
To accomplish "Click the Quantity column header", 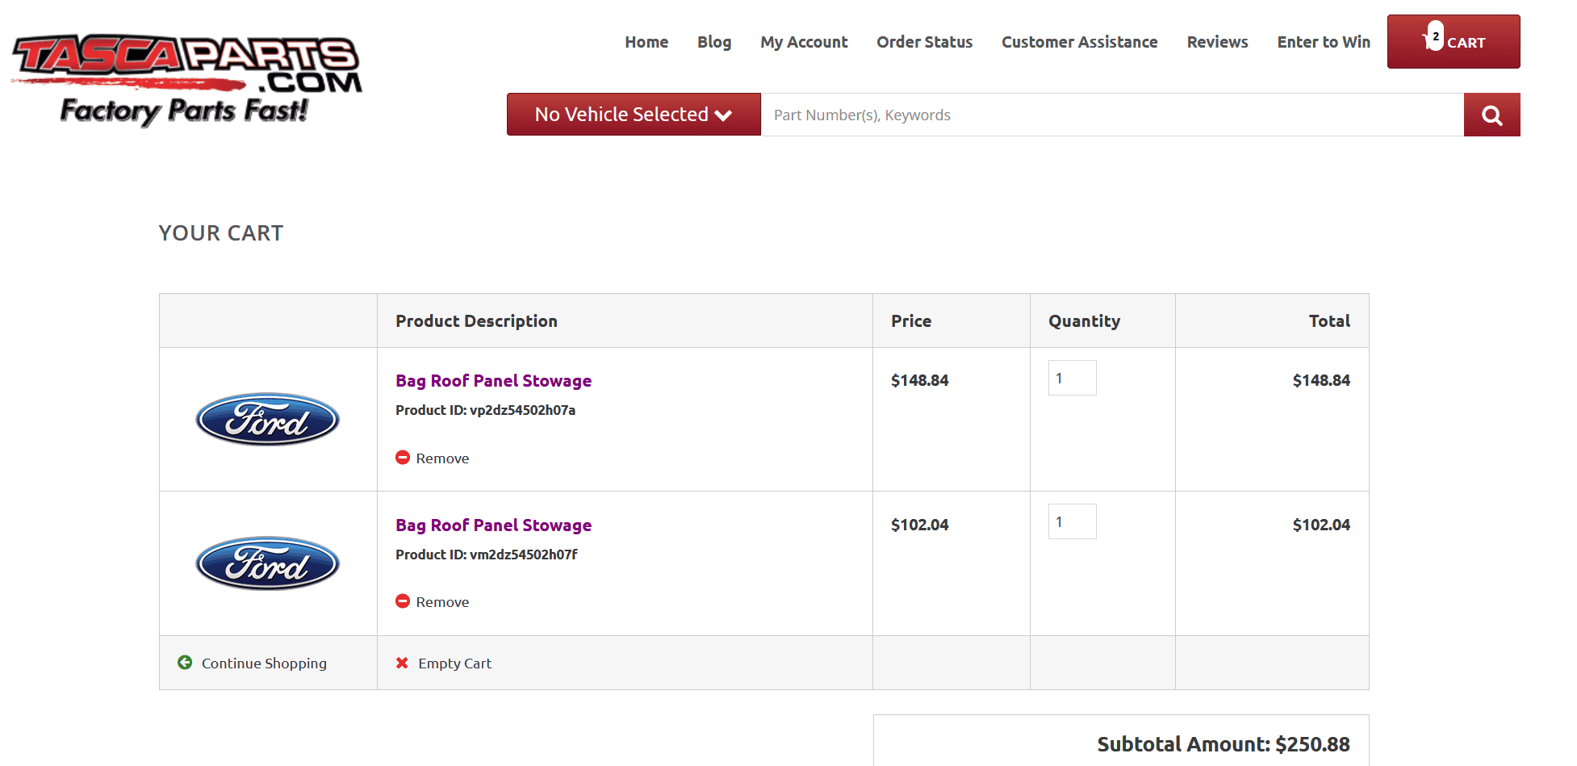I will [x=1084, y=321].
